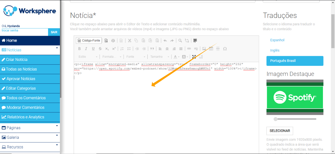Justify text alignment
Screen dimensions: 335x154
click(x=181, y=49)
